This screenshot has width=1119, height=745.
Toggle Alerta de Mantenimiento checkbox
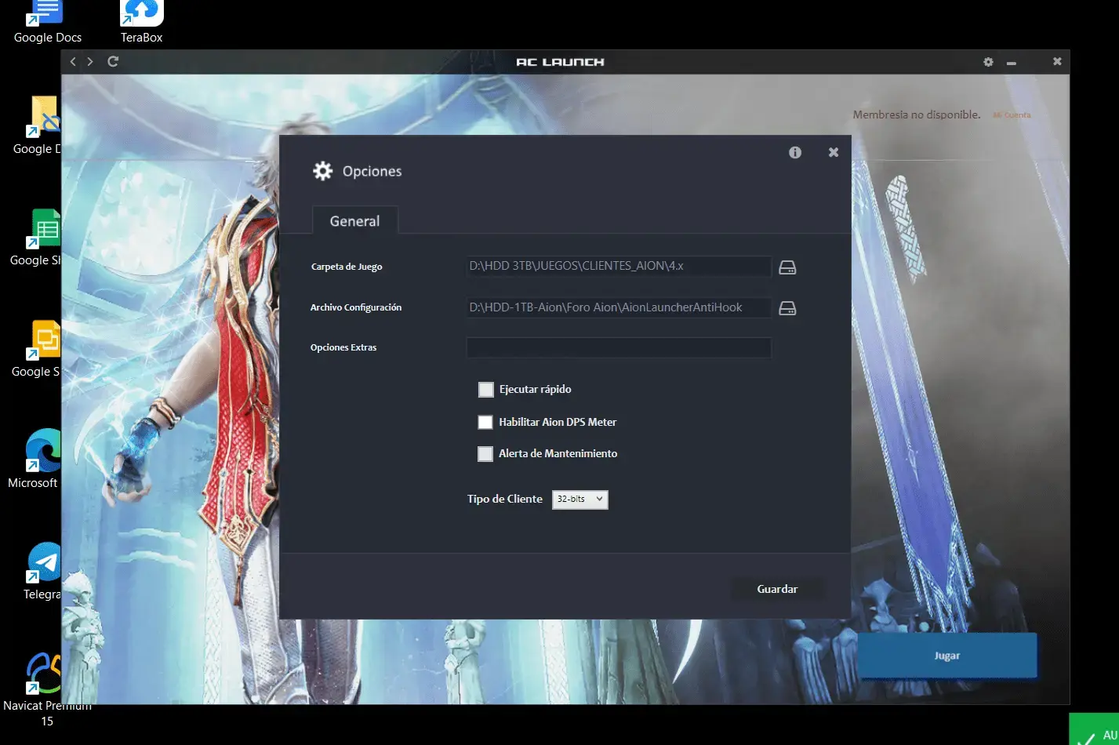pos(485,453)
